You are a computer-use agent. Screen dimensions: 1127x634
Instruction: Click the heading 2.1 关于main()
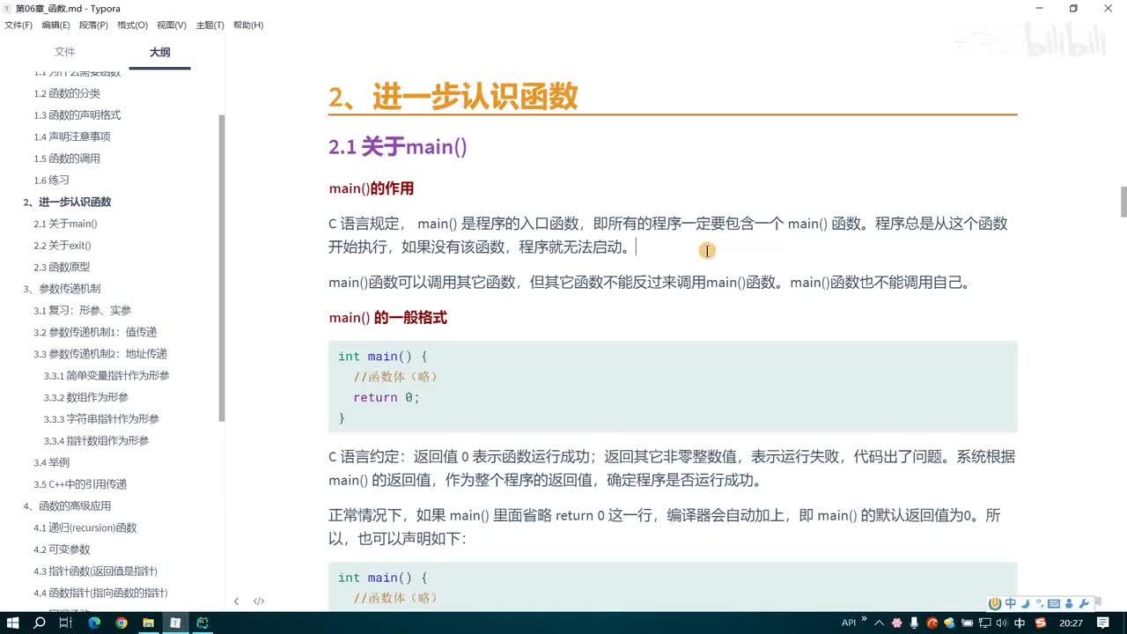coord(397,147)
